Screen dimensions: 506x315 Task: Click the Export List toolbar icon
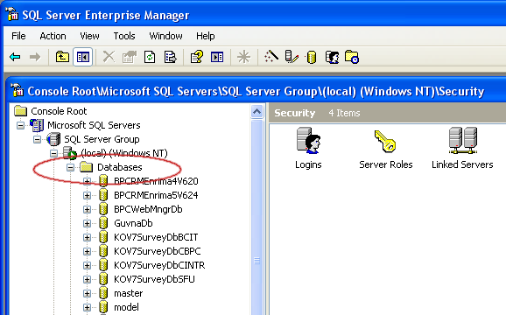click(170, 57)
